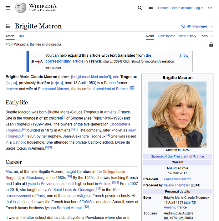Open the appearance glasses icon

coord(151,8)
